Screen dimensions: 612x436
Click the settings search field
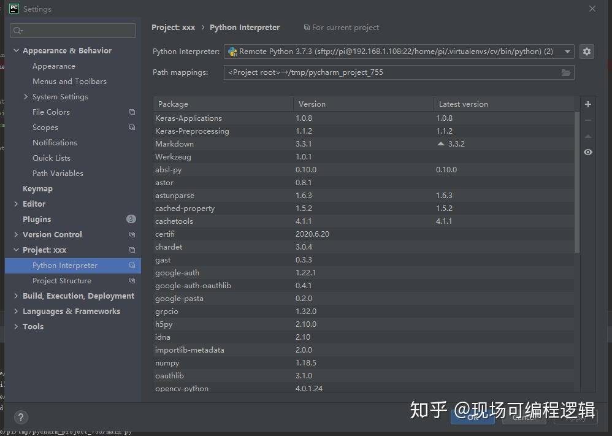[x=72, y=30]
